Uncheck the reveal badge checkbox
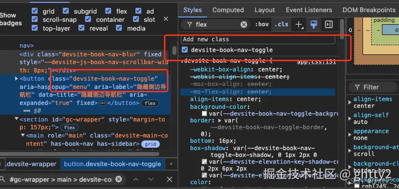Viewport: 399px width, 189px height. [81, 28]
